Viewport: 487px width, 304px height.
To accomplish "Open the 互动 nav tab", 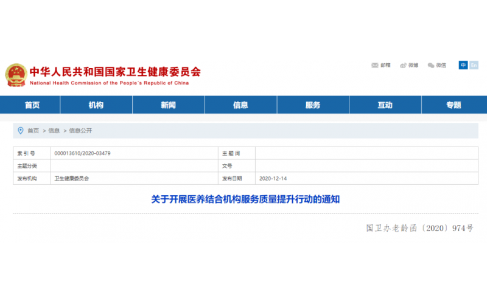I will click(385, 105).
